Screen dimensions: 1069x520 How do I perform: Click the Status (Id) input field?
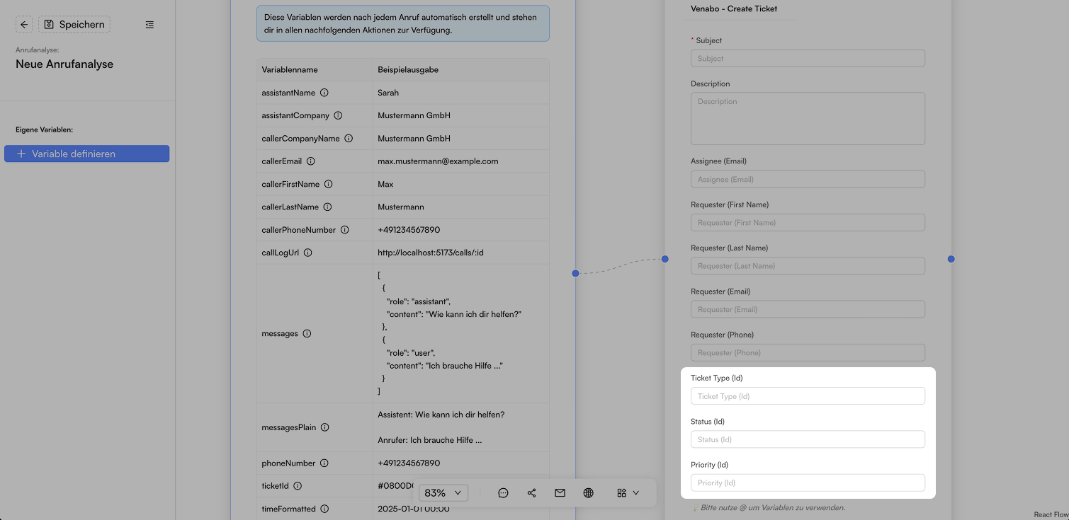click(x=808, y=439)
